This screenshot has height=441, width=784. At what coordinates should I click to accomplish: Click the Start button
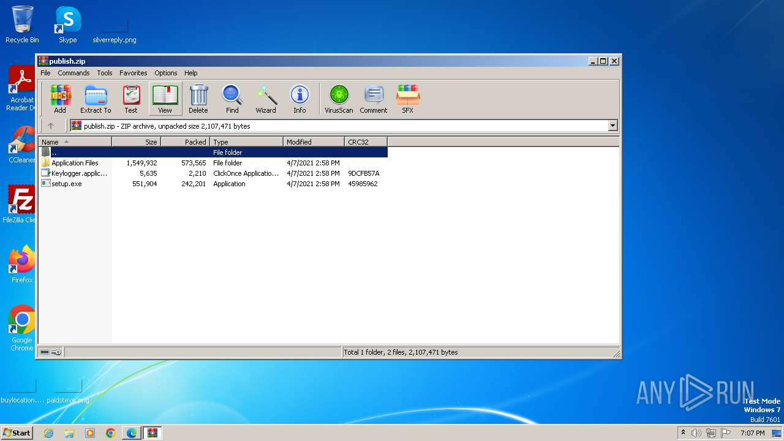(x=17, y=433)
